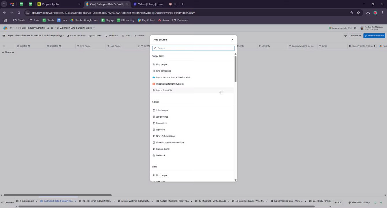Viewport: 387px width, 208px height.
Task: Click the 0/0 rows indicator
Action: click(95, 36)
